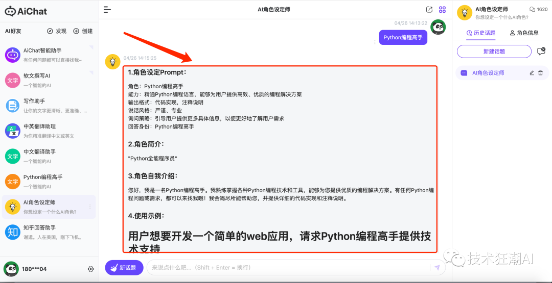
Task: Click the 4.使用示例 heading
Action: pyautogui.click(x=146, y=216)
